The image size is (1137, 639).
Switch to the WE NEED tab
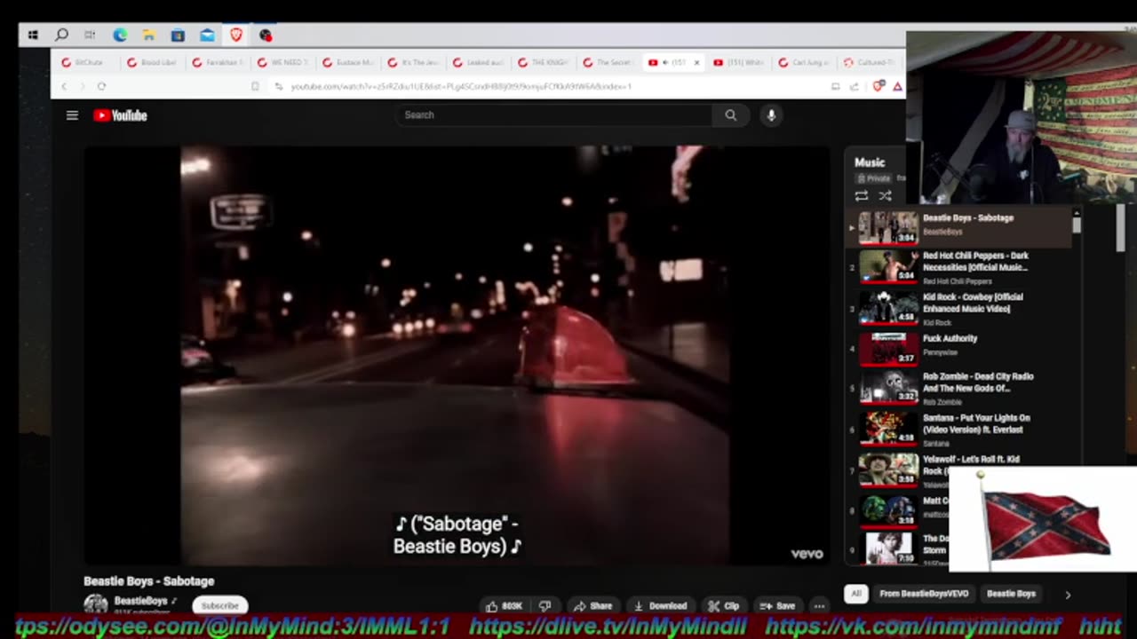[x=282, y=63]
